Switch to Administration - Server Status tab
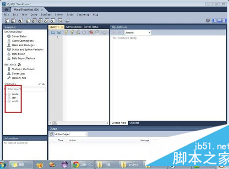Viewport: 229px width, 169px height. (x=82, y=27)
